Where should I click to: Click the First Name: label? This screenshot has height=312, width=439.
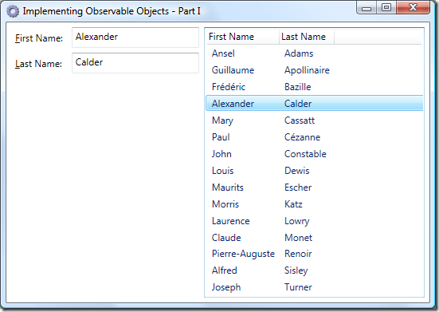click(39, 38)
